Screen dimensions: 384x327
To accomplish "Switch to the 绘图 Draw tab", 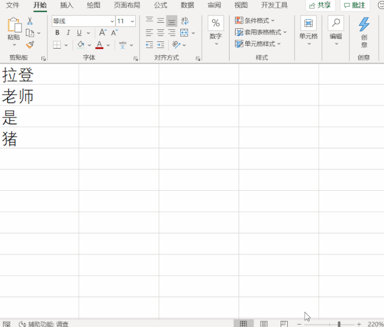I will pyautogui.click(x=94, y=5).
